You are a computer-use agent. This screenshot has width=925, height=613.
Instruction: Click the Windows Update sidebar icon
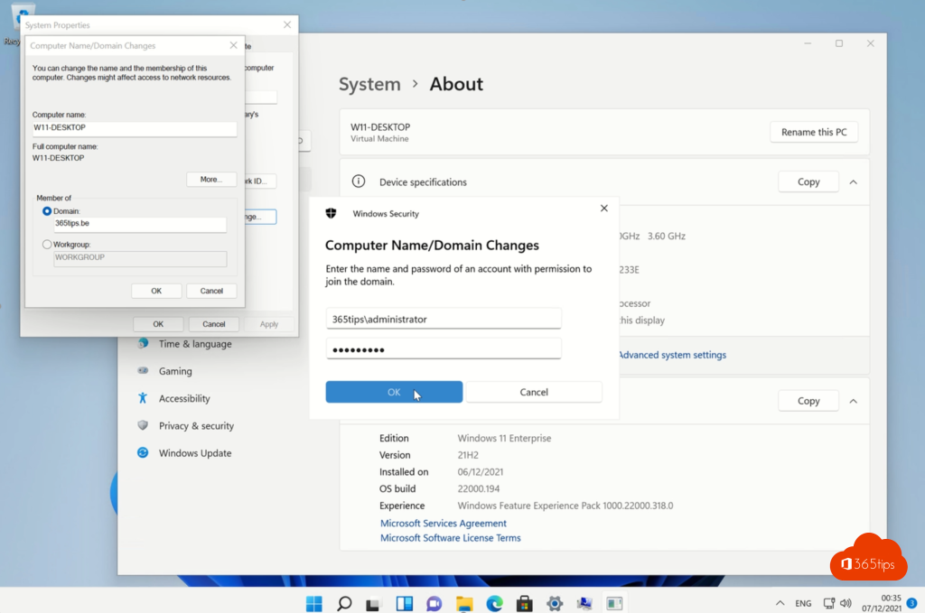click(143, 452)
